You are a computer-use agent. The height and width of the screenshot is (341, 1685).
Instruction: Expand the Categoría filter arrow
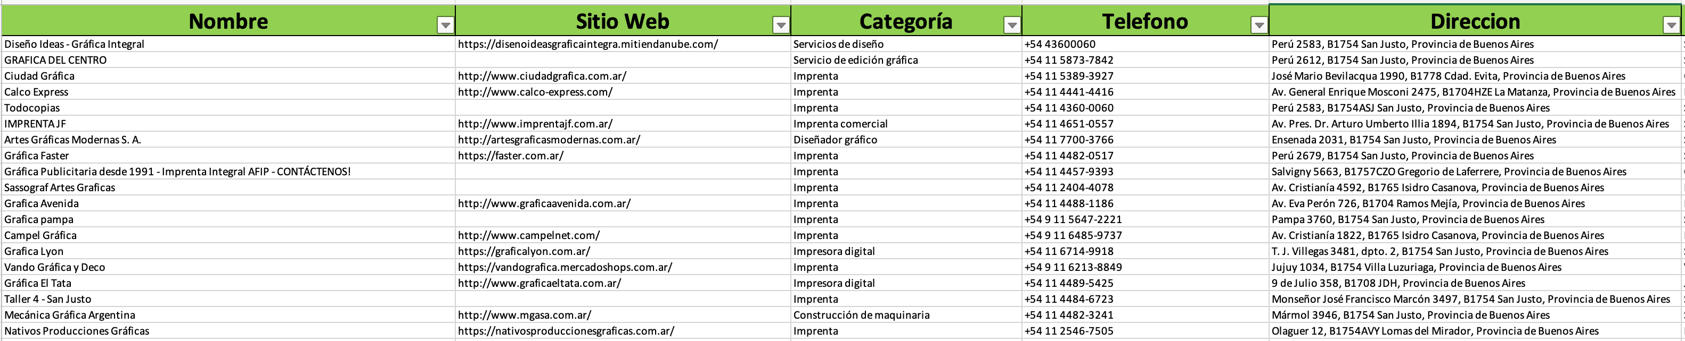coord(1011,25)
